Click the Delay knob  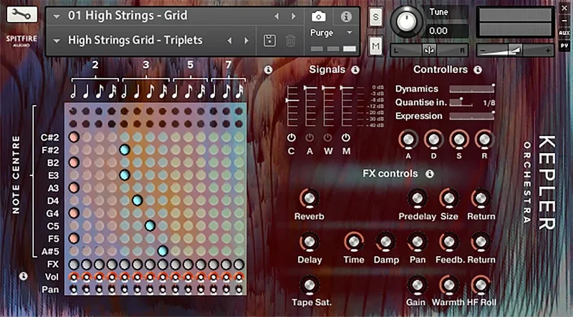tap(309, 242)
